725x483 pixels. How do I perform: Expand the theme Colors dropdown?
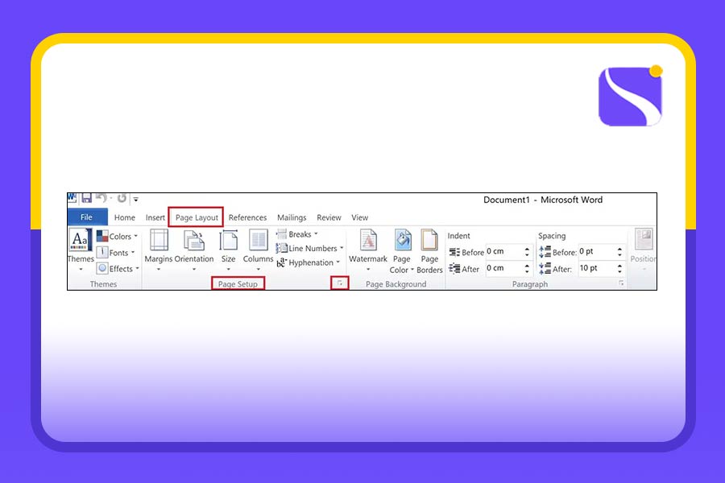[118, 237]
